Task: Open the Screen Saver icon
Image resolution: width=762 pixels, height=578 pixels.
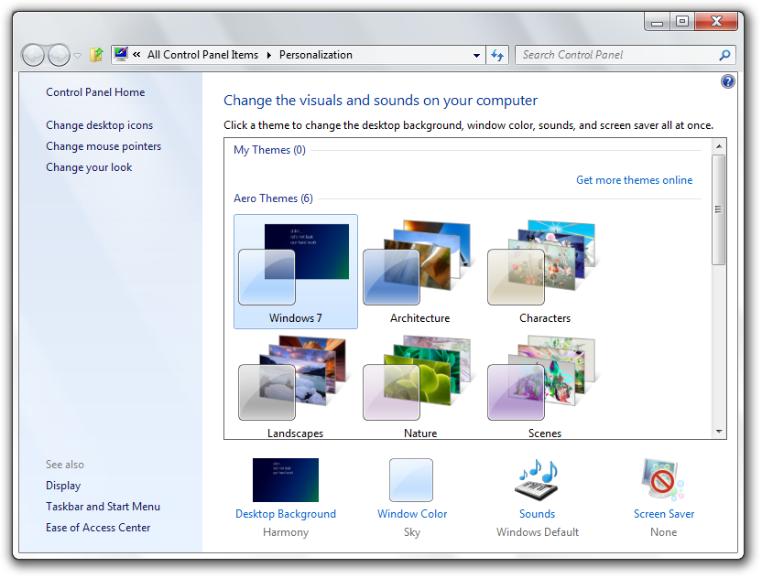Action: pos(663,480)
